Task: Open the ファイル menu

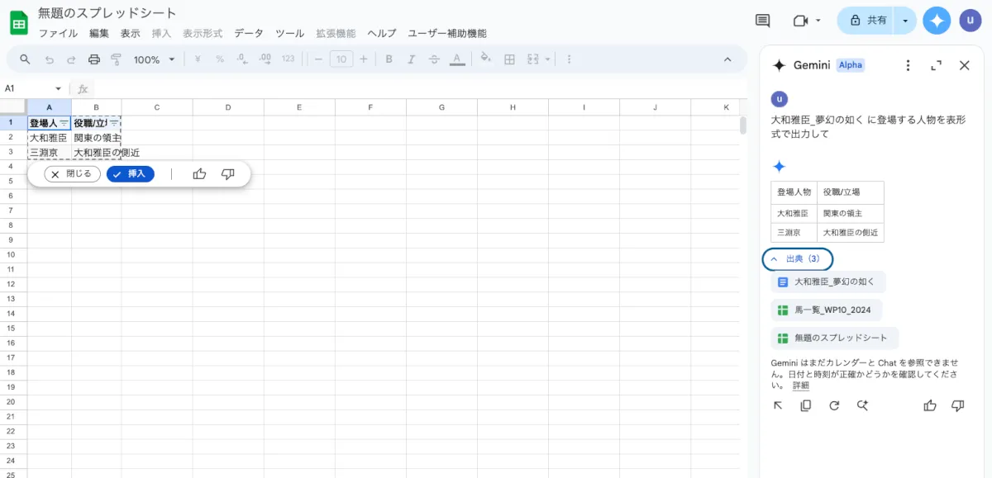Action: click(58, 34)
